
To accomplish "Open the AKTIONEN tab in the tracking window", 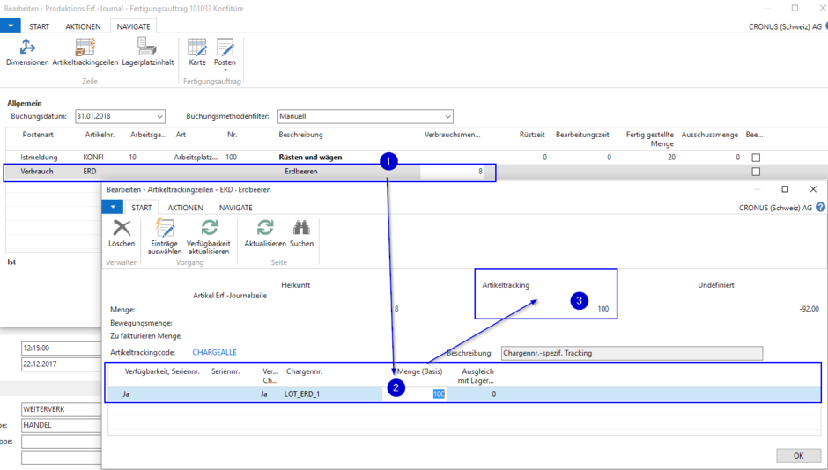I will [x=185, y=208].
